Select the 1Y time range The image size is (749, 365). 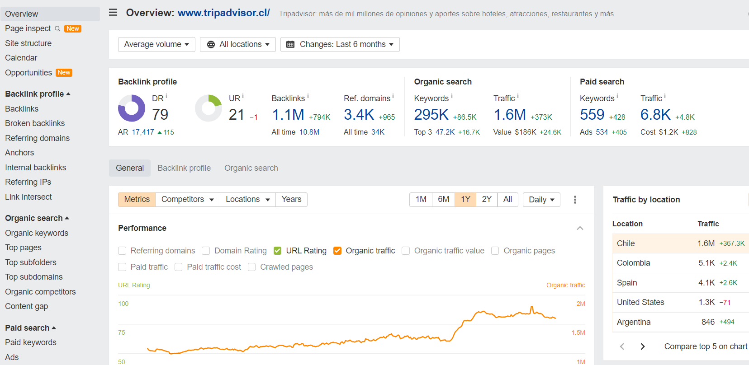(465, 199)
